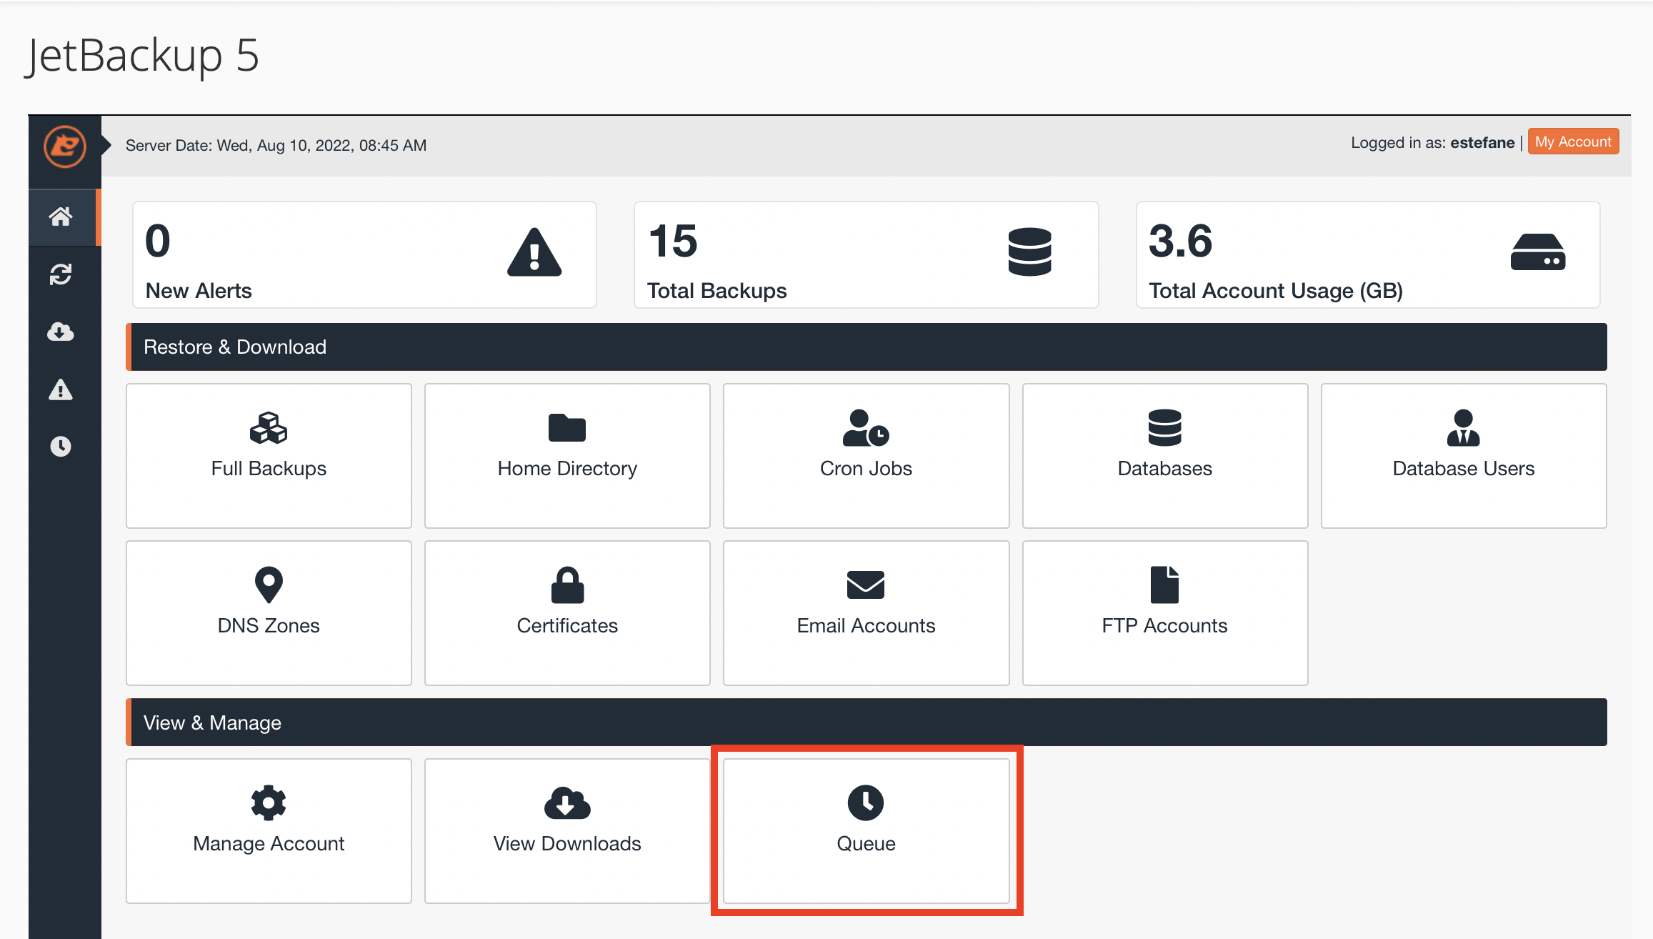1653x939 pixels.
Task: Open the Cron Jobs label
Action: 866,468
